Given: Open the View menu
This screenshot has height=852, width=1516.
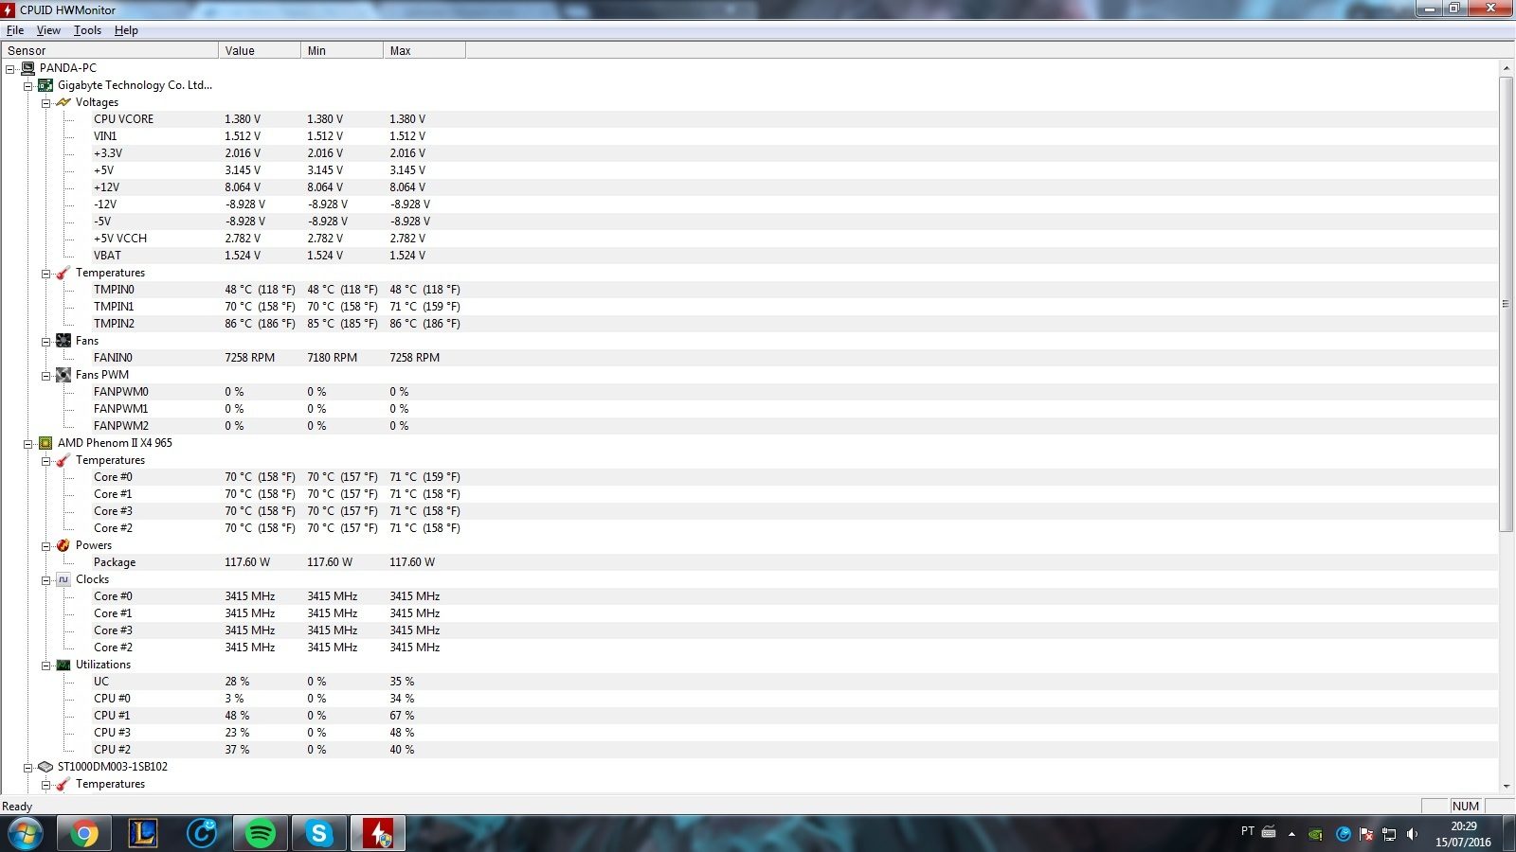Looking at the screenshot, I should coord(48,30).
